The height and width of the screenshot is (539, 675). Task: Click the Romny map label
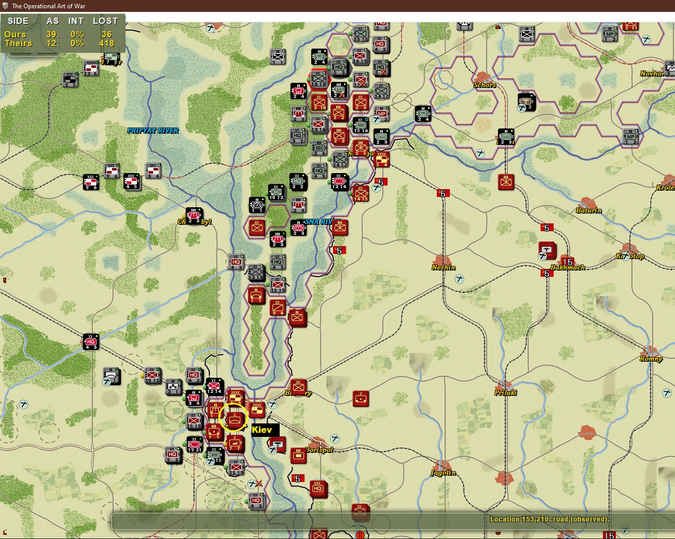point(651,359)
